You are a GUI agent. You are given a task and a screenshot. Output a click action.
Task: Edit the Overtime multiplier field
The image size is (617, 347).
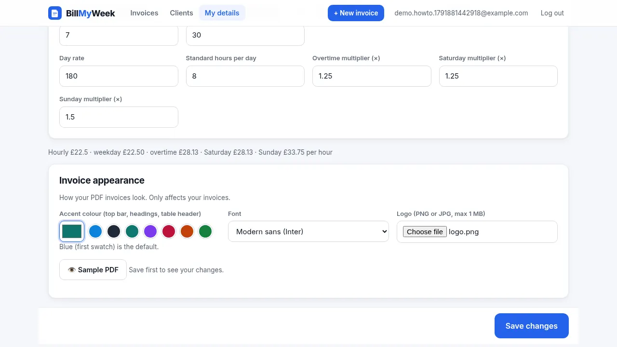(x=372, y=76)
